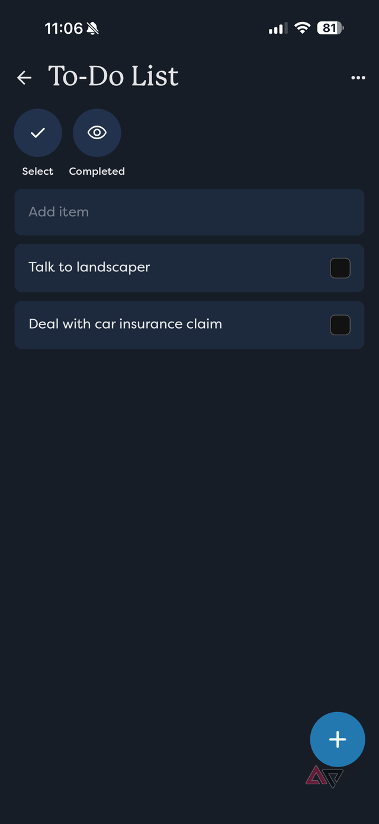This screenshot has height=824, width=379.
Task: Tap the battery indicator showing 81
Action: coord(330,28)
